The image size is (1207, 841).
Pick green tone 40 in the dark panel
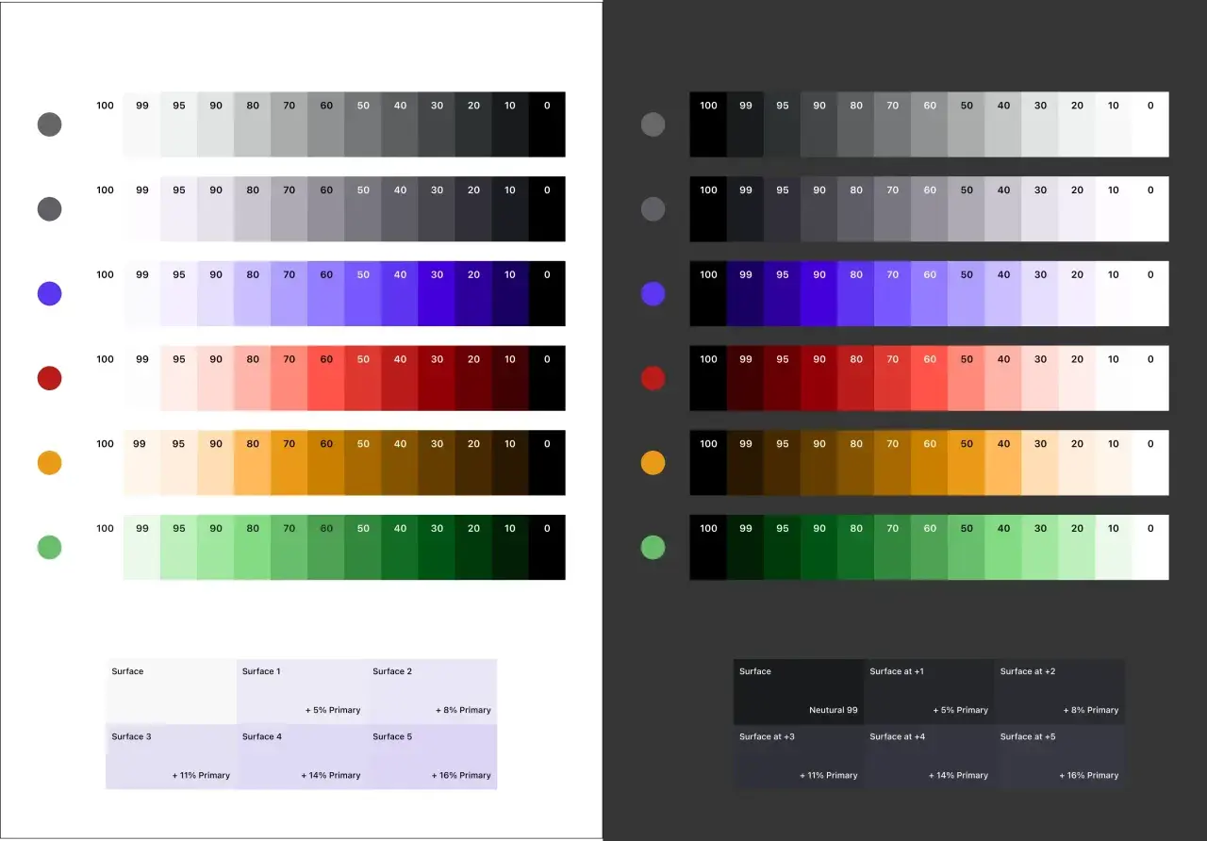click(x=1003, y=547)
